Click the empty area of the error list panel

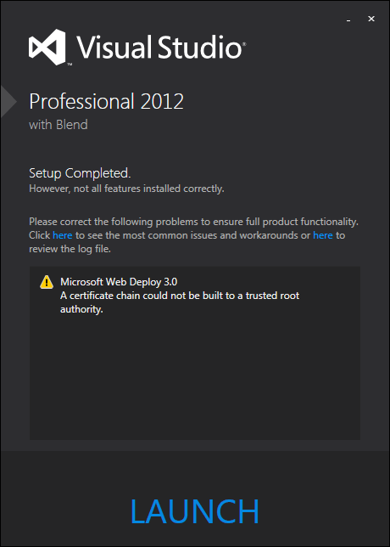tap(195, 377)
